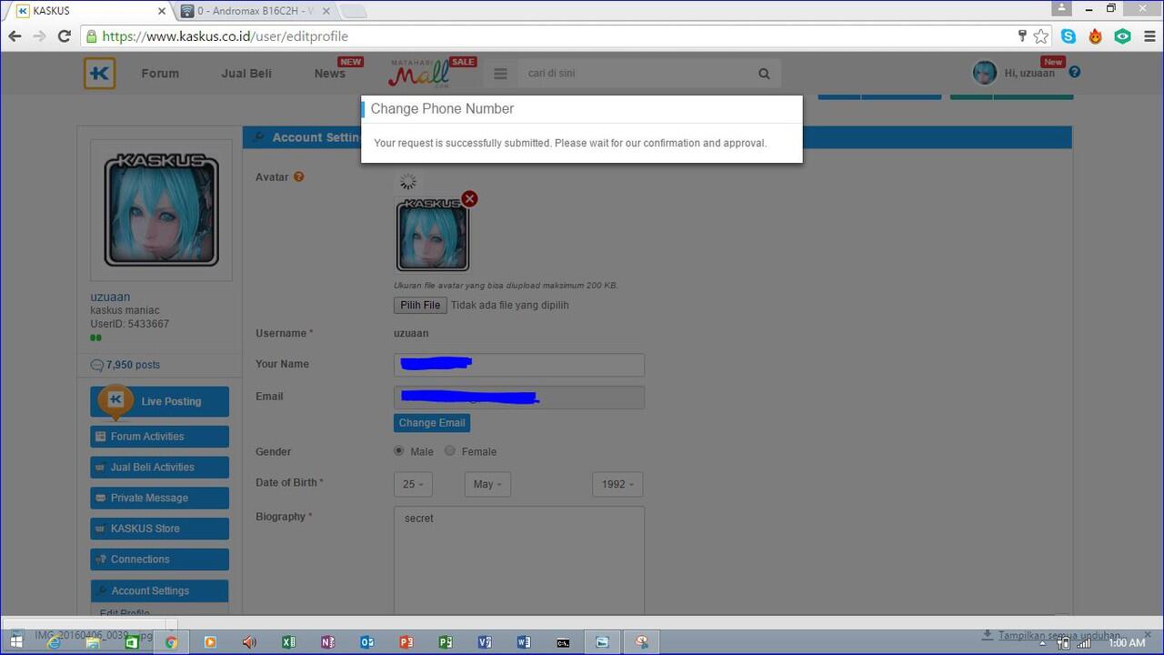Screen dimensions: 1164x655
Task: Open the birth year dropdown showing 1992
Action: tap(617, 484)
